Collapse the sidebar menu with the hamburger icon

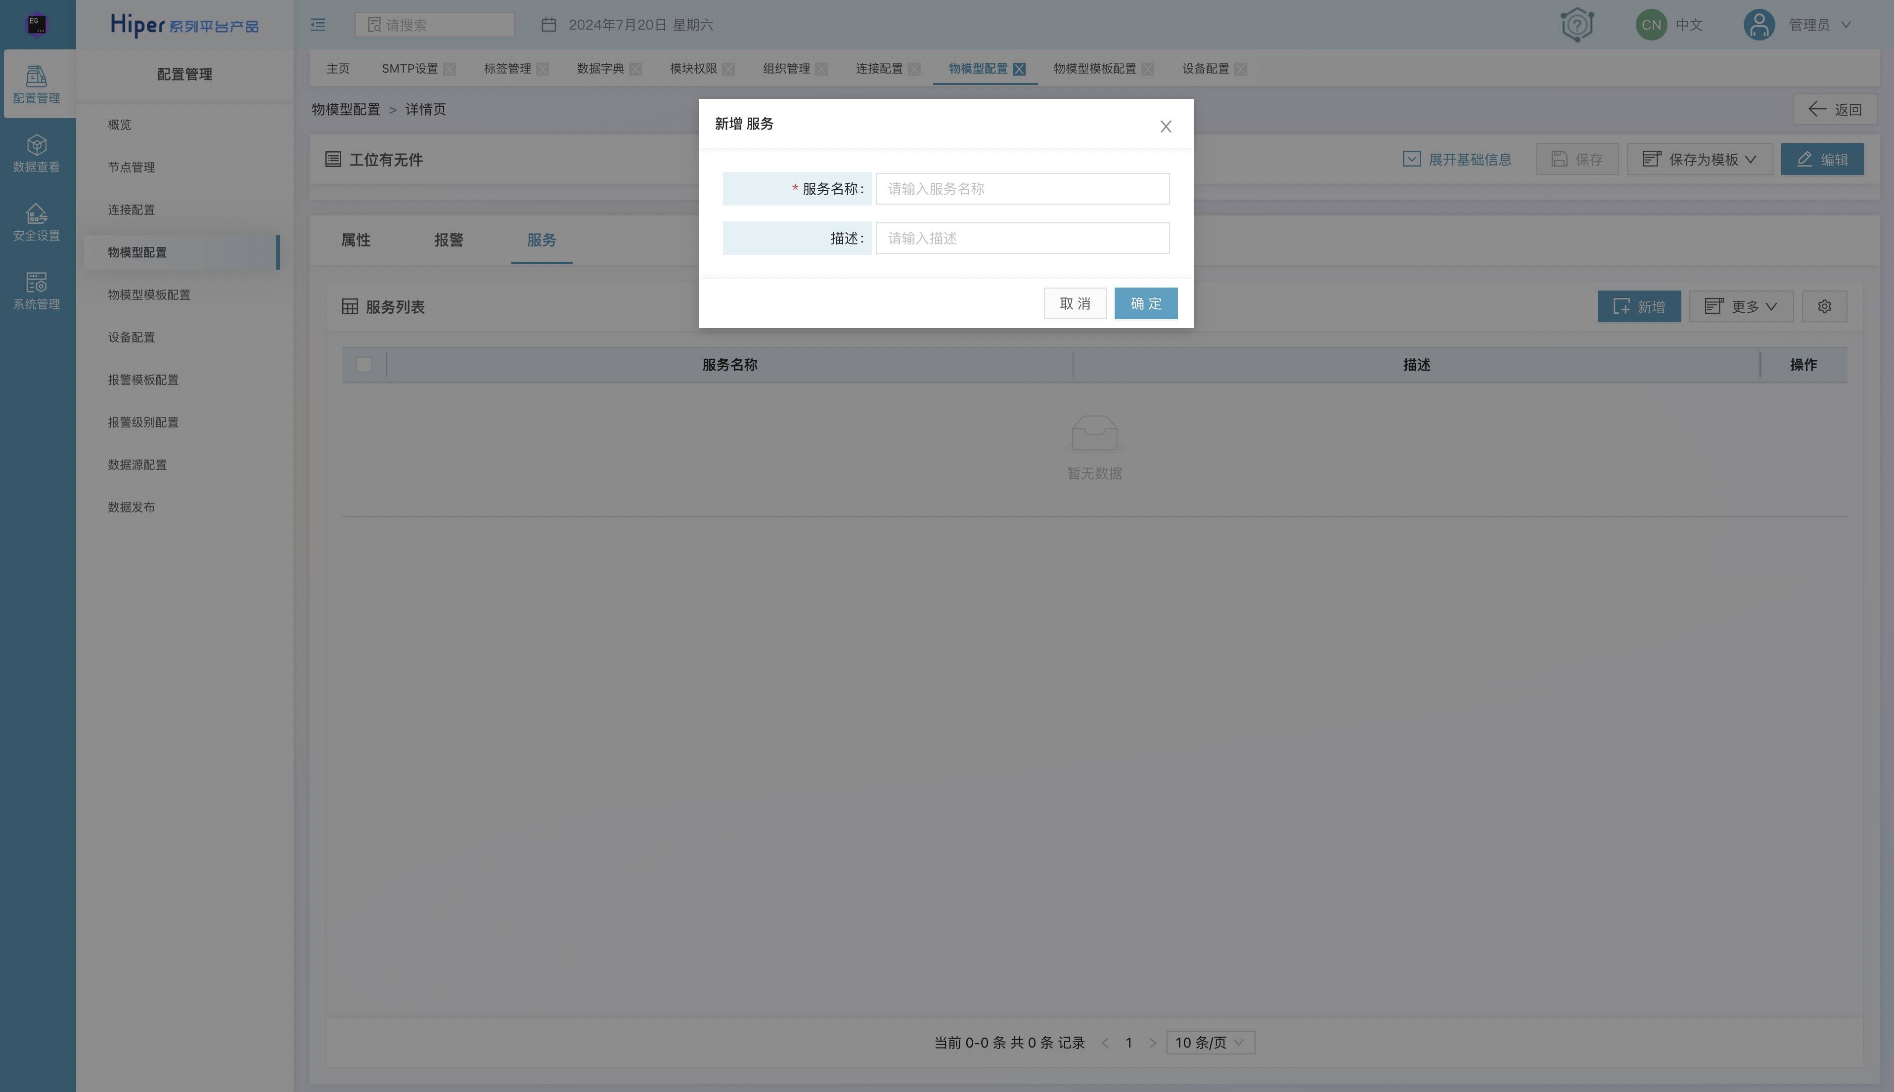pyautogui.click(x=318, y=25)
